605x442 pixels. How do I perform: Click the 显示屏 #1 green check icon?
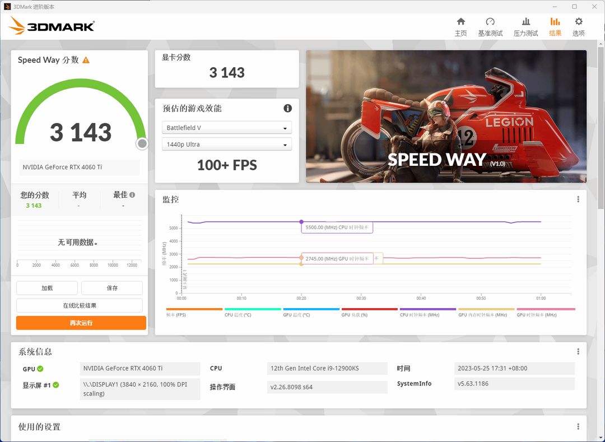point(56,385)
